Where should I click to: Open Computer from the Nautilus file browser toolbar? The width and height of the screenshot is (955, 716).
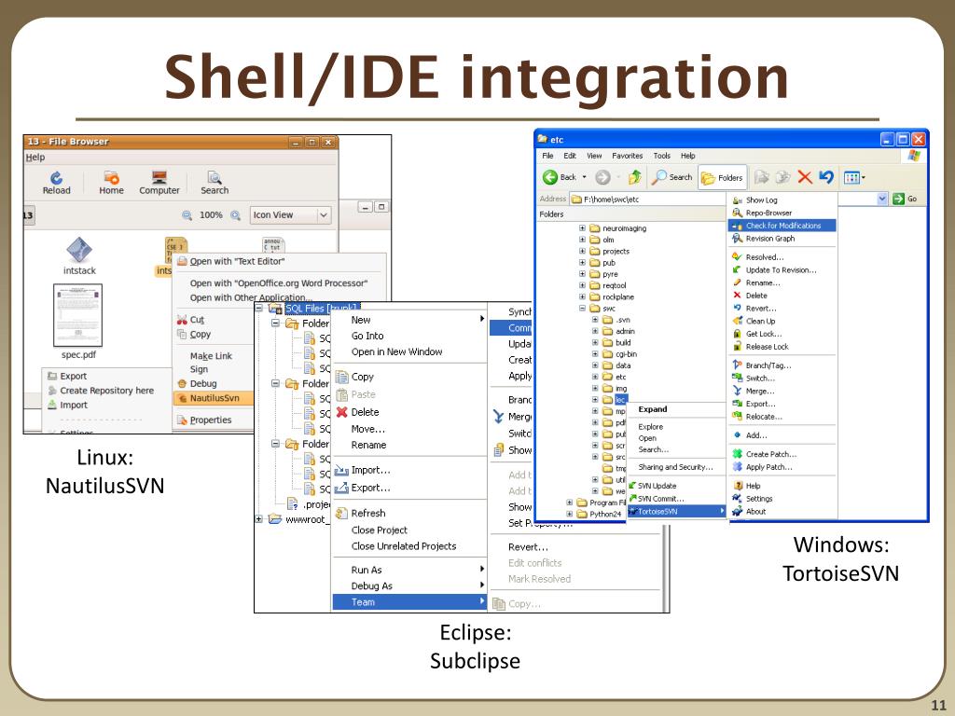(x=159, y=183)
